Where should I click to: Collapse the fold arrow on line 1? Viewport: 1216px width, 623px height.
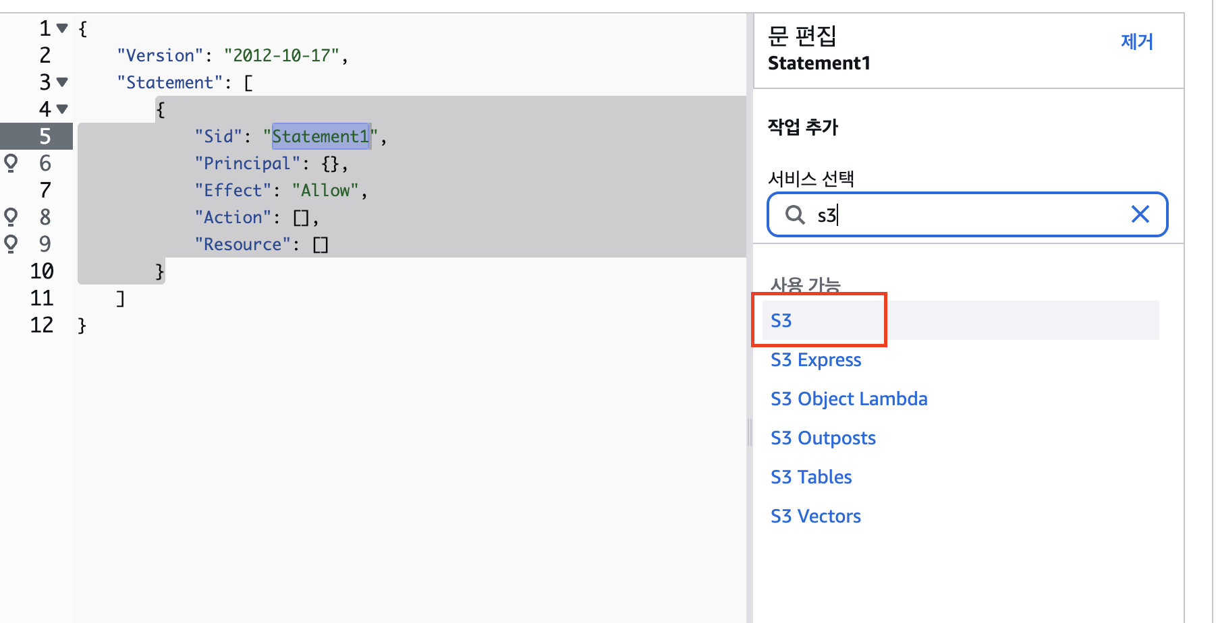62,28
